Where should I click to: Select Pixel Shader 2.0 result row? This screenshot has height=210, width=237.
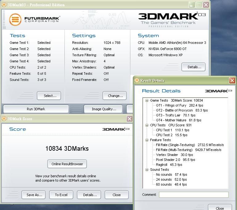tap(176, 160)
